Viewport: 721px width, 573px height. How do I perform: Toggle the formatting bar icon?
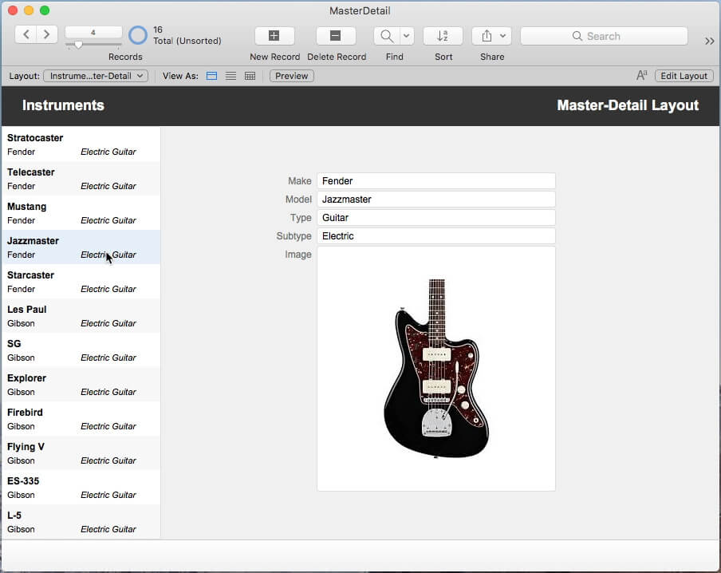tap(642, 76)
